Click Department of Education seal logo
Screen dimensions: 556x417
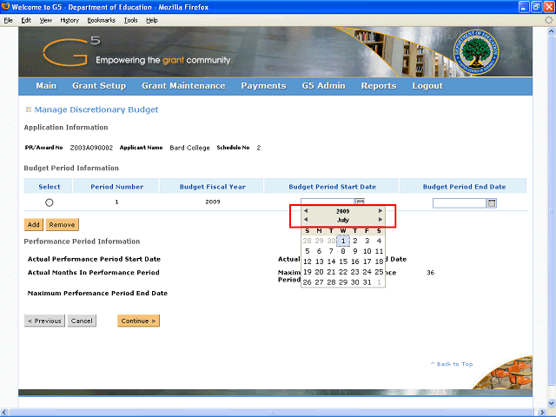476,52
